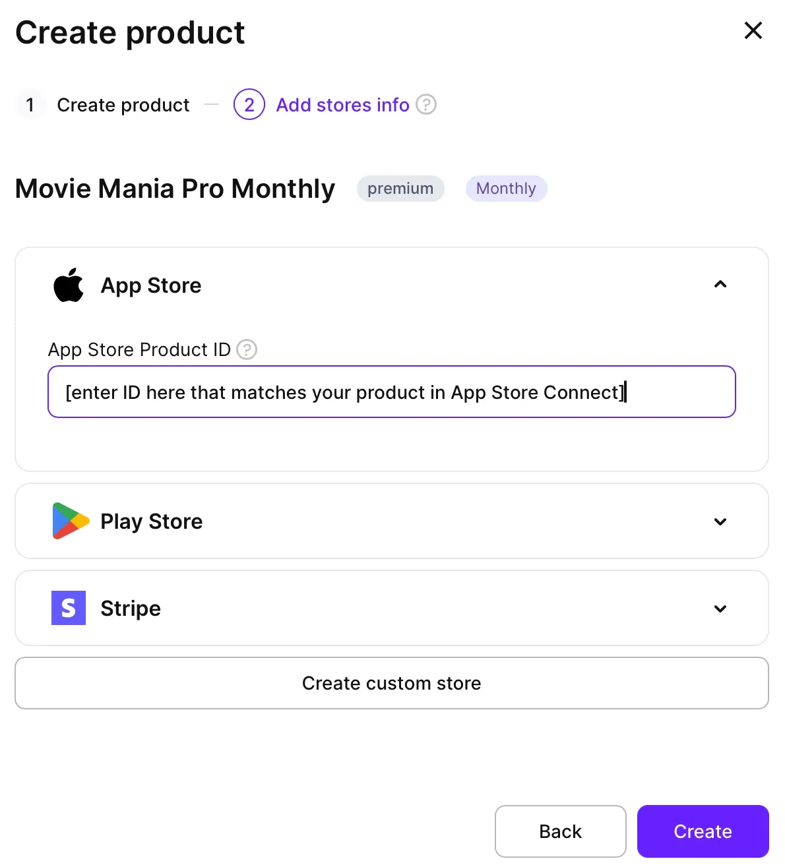
Task: Close the Create product dialog
Action: [x=753, y=30]
